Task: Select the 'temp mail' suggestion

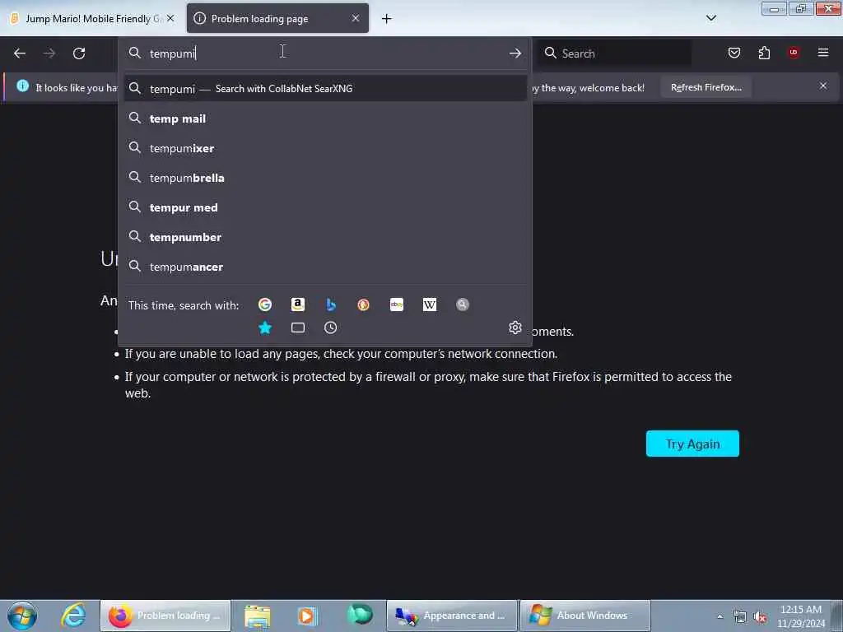Action: click(325, 118)
